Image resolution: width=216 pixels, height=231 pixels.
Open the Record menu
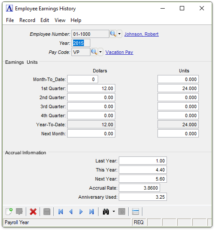pos(27,20)
